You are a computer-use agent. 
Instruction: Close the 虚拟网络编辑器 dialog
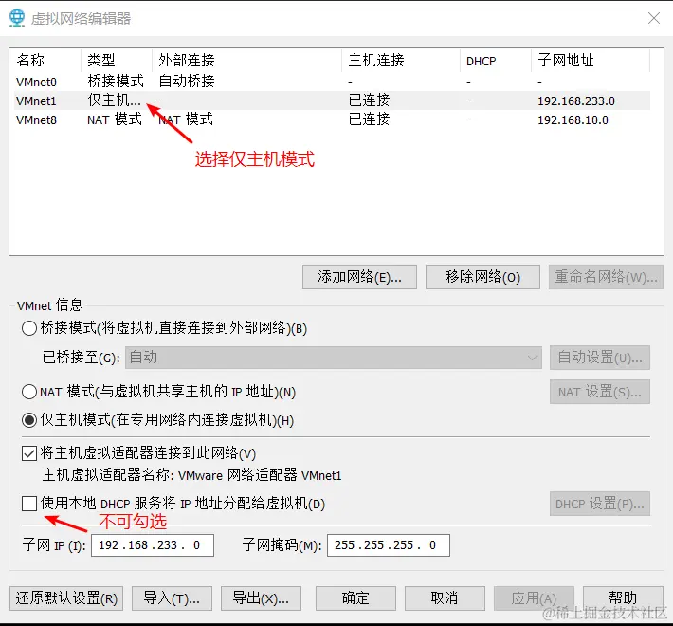654,18
